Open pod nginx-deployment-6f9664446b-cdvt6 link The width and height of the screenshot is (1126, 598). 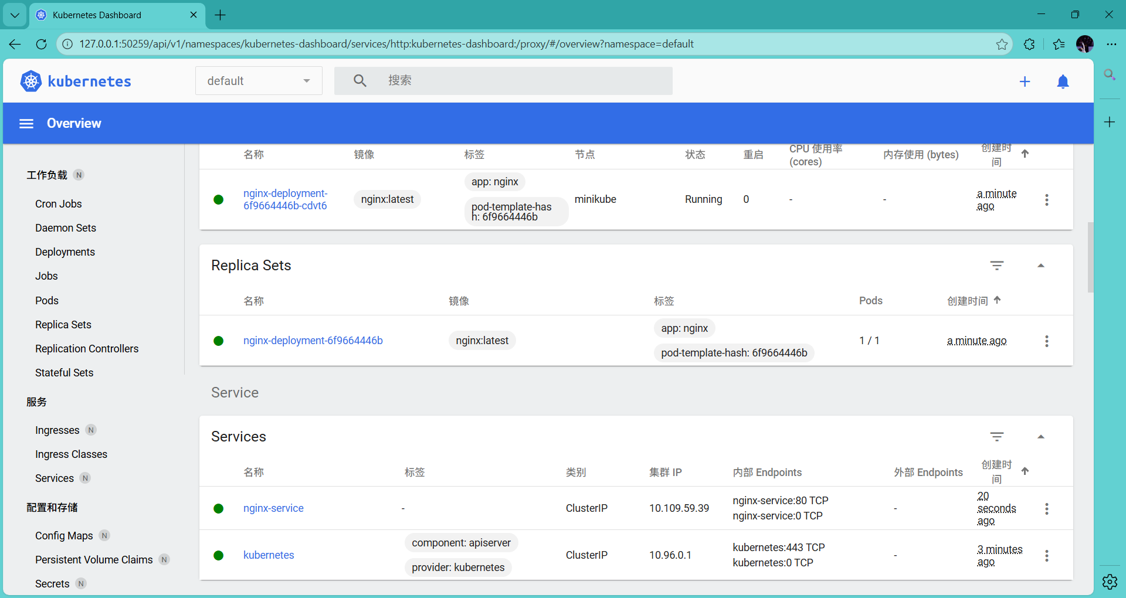click(x=286, y=199)
